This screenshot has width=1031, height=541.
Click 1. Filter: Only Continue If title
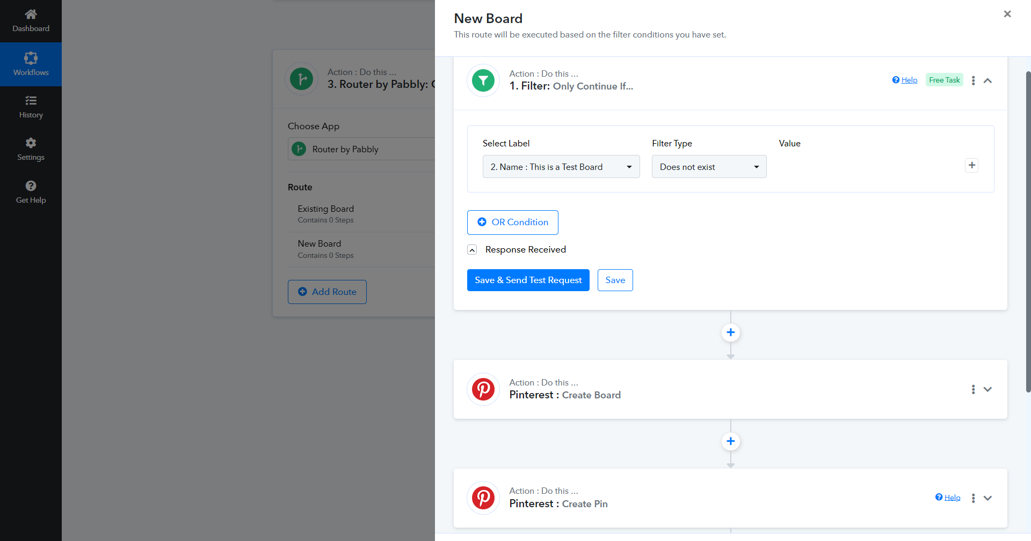click(571, 86)
